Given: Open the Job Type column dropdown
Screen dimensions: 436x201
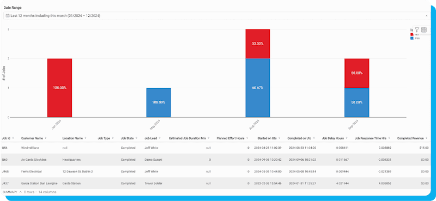Looking at the screenshot, I should 113,138.
